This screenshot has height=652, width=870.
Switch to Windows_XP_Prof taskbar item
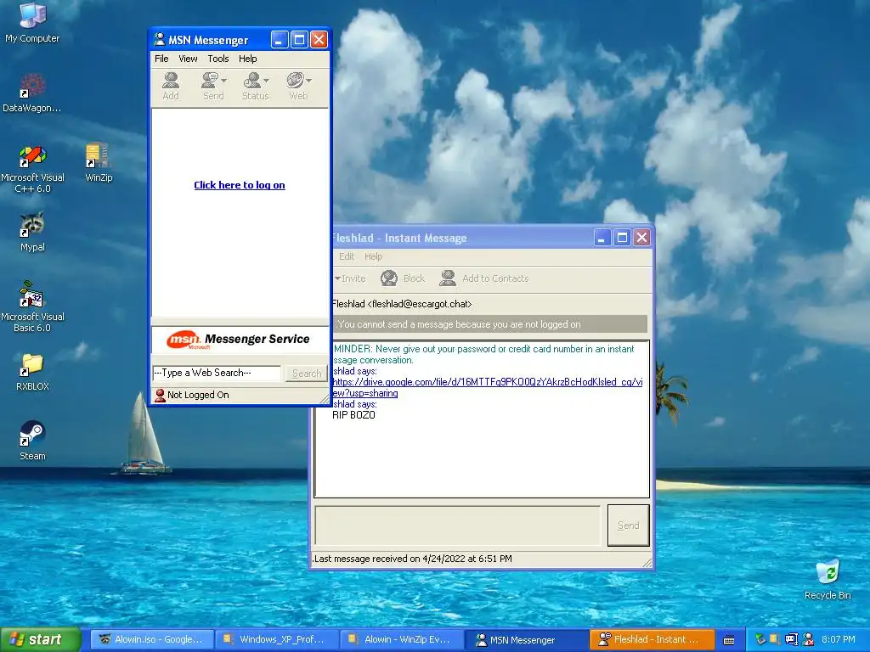277,639
